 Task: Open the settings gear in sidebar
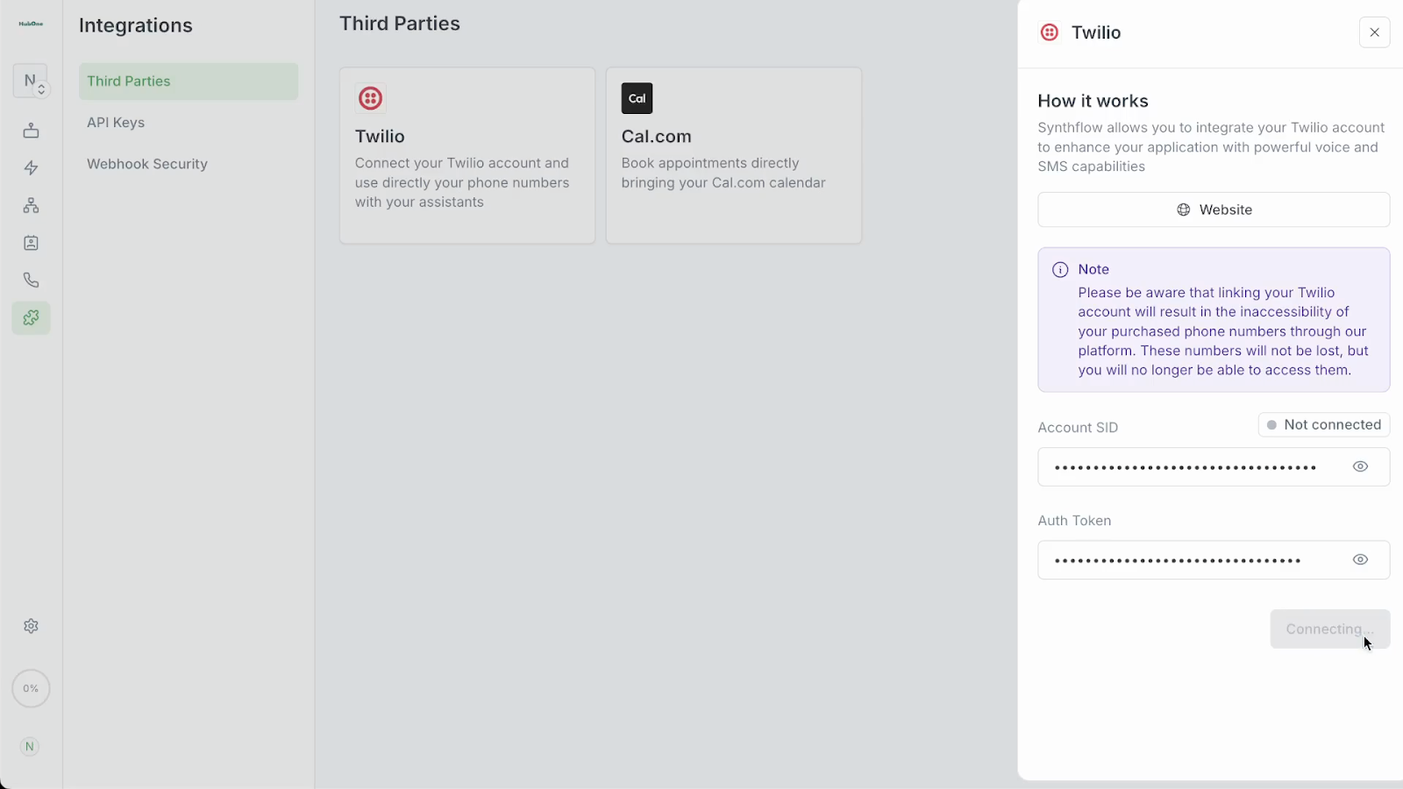[x=31, y=626]
